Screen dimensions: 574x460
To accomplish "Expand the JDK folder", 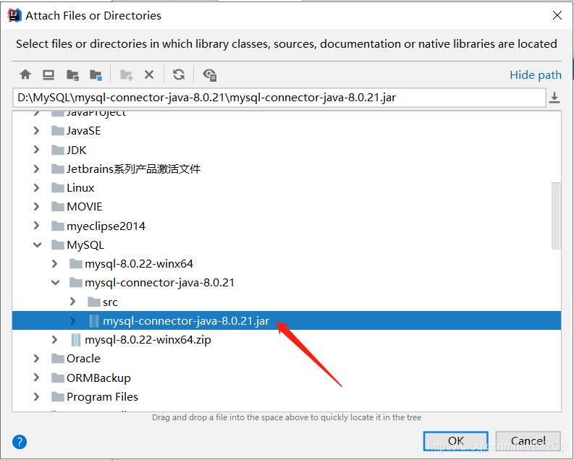I will 37,150.
